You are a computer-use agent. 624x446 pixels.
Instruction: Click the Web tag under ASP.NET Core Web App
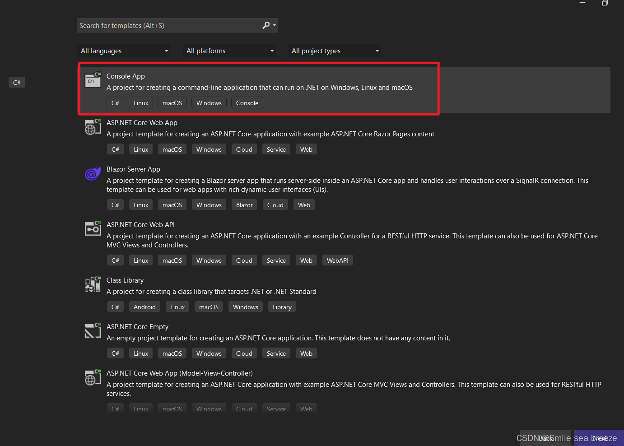click(306, 149)
